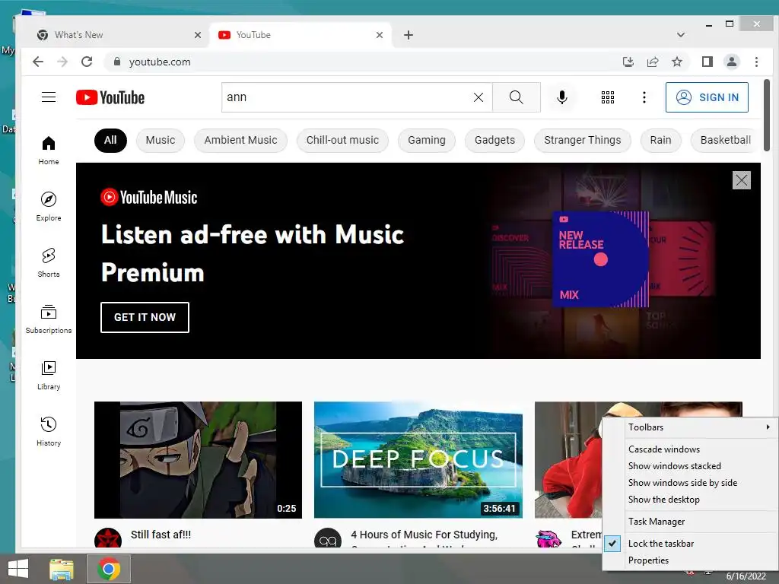Close the YouTube Music banner ad
Screen dimensions: 779x584
(x=741, y=180)
